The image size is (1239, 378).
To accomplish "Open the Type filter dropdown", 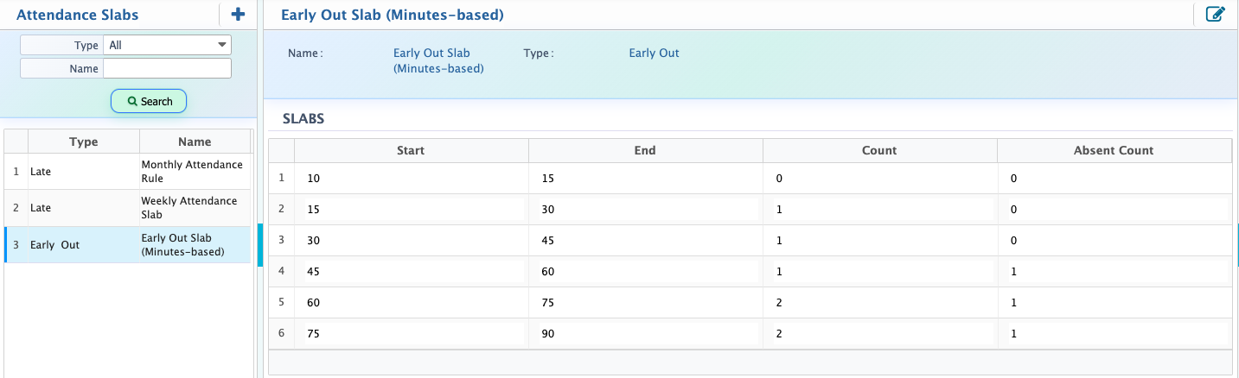I will coord(167,45).
